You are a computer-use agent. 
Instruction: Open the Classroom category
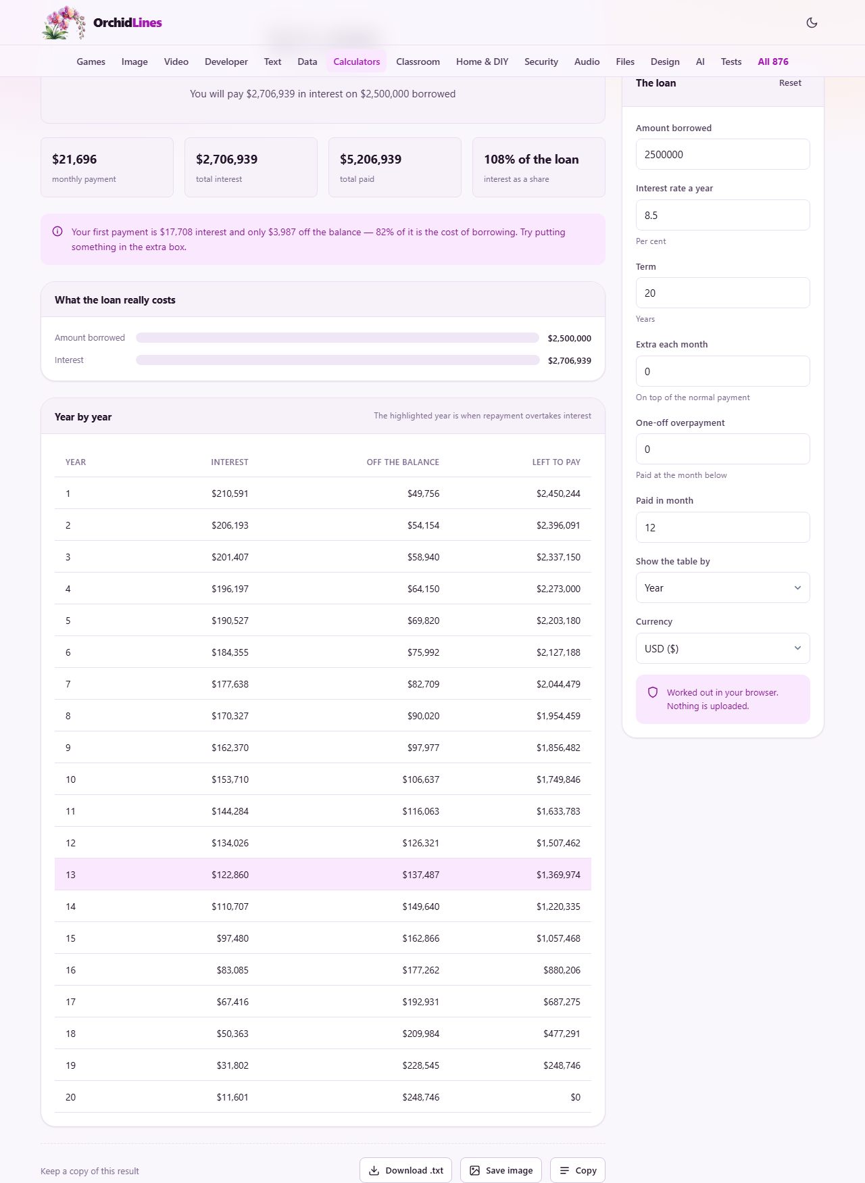click(418, 62)
